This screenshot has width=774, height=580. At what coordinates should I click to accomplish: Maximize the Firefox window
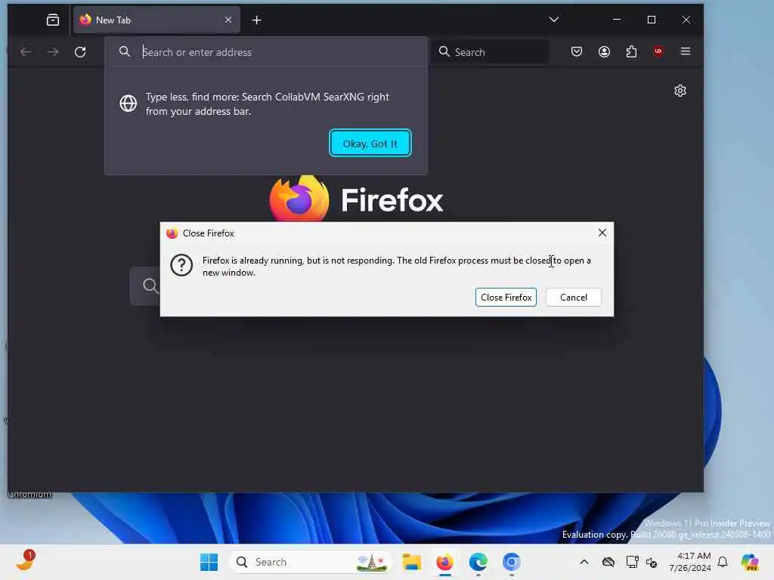[652, 20]
